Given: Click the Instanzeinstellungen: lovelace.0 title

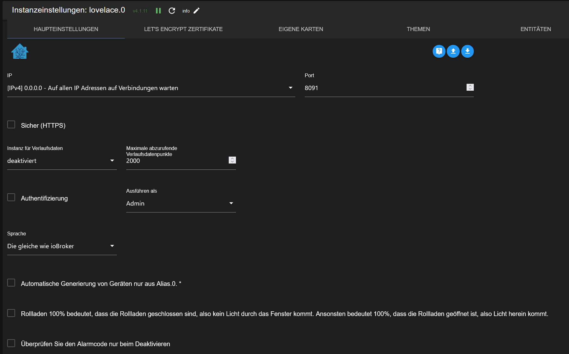Looking at the screenshot, I should [x=68, y=10].
